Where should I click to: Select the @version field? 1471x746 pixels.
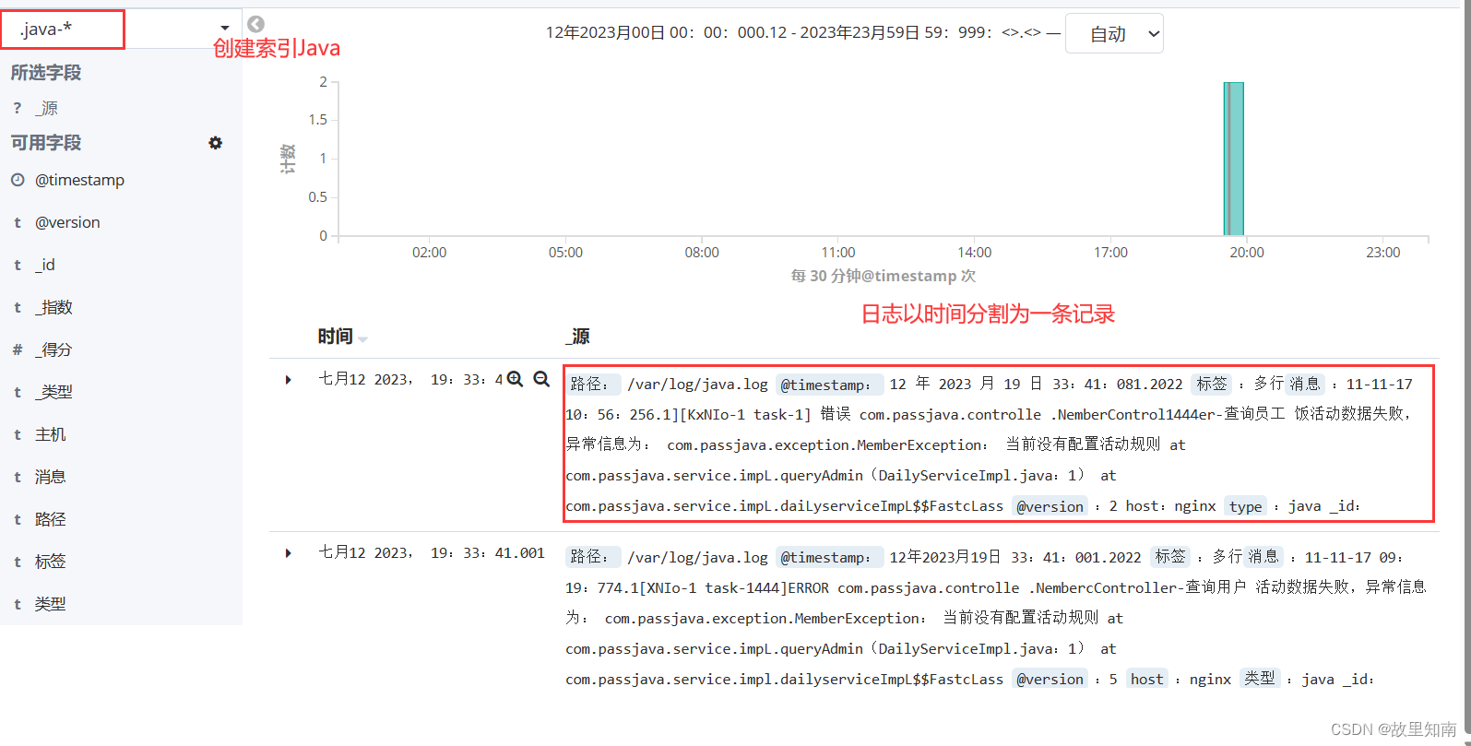pyautogui.click(x=67, y=222)
